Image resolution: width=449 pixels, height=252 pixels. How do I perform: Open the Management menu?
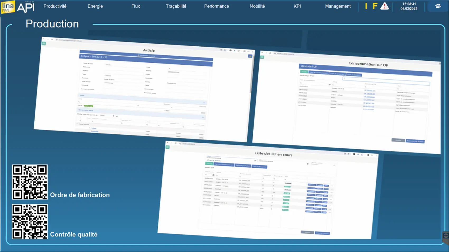click(x=338, y=6)
